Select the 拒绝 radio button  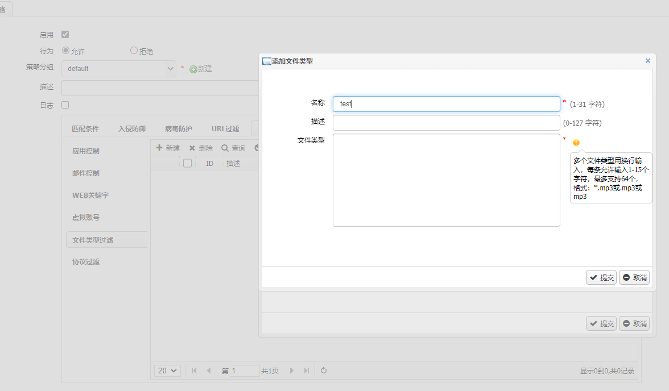(134, 51)
